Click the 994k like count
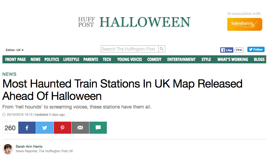Viewport: 267px width, 156px height. (x=239, y=50)
